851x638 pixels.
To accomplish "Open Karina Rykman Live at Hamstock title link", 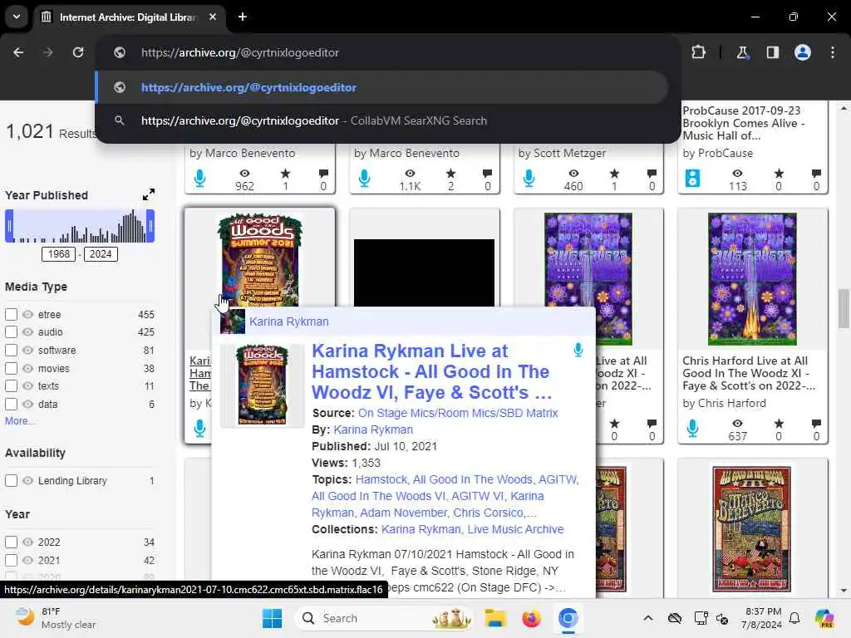I will pos(431,371).
